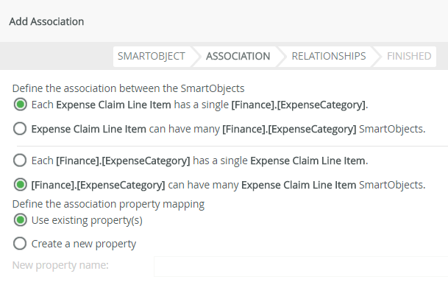Choose radio: [Finance].[ExpenseCategory] can have many

tap(20, 185)
